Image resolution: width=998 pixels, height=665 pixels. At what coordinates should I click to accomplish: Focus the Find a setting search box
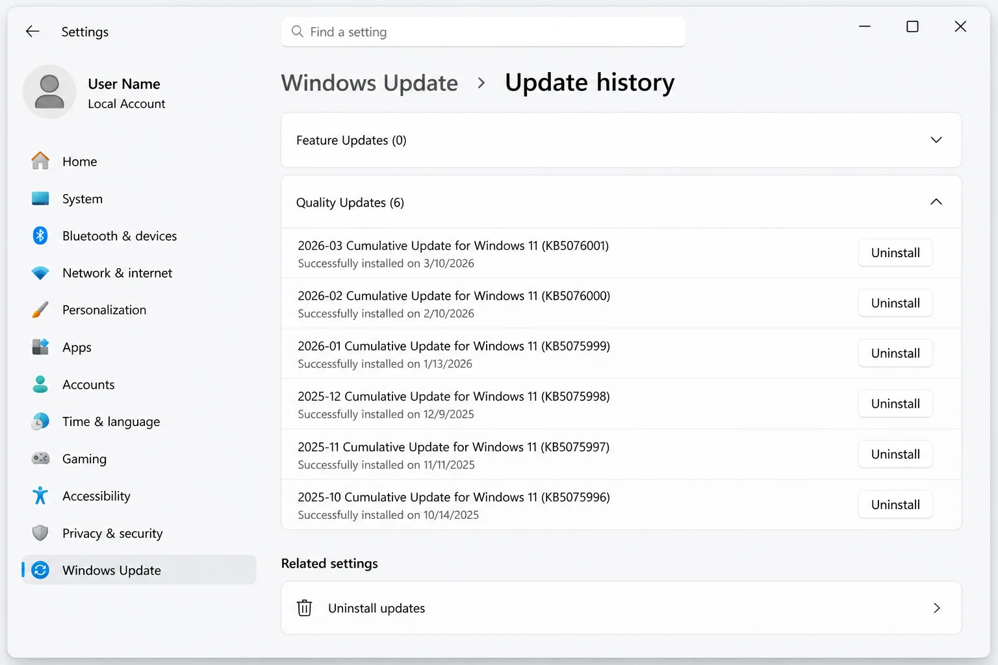pyautogui.click(x=483, y=31)
